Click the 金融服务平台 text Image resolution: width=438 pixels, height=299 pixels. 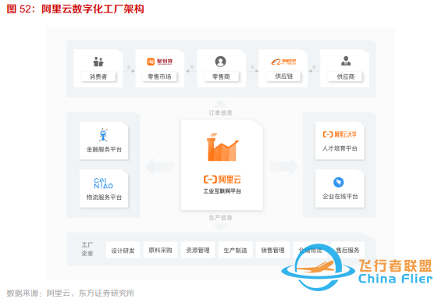tap(104, 150)
